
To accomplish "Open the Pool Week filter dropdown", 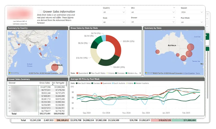I will pos(192,22).
